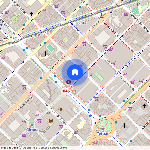Select the Tetuan station label
Image resolution: width=150 pixels, height=150 pixels.
tap(103, 134)
